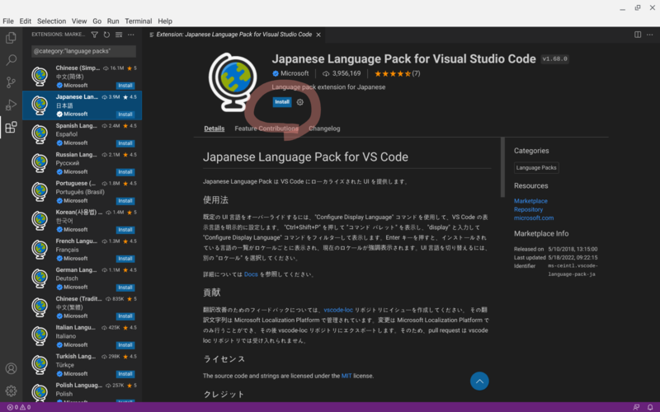Select Japanese Language Pack list entry
Image resolution: width=660 pixels, height=412 pixels.
[x=82, y=105]
